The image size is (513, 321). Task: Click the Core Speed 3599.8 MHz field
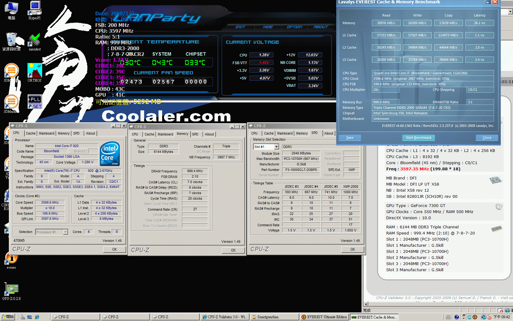pos(50,202)
